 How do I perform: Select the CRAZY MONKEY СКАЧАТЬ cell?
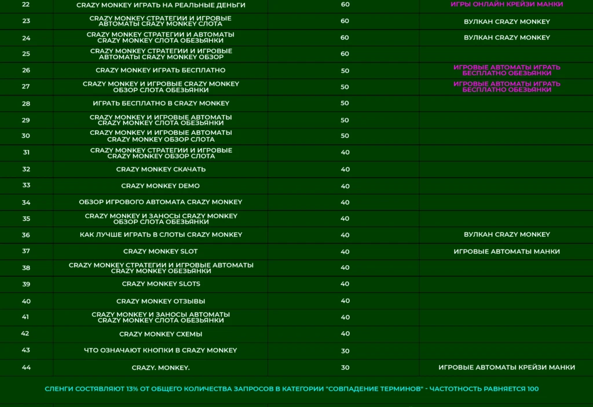point(161,170)
